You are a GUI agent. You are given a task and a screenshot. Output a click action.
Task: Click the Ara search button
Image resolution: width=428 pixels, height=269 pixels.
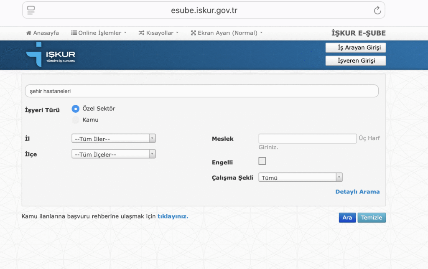coord(347,218)
